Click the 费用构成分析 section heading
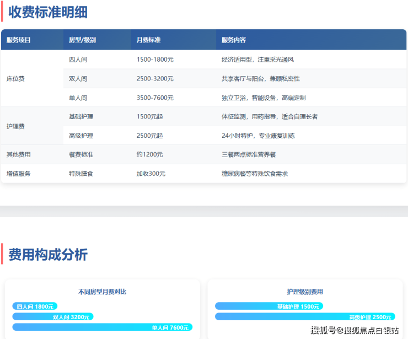Viewport: 408px width, 339px height. tap(48, 254)
